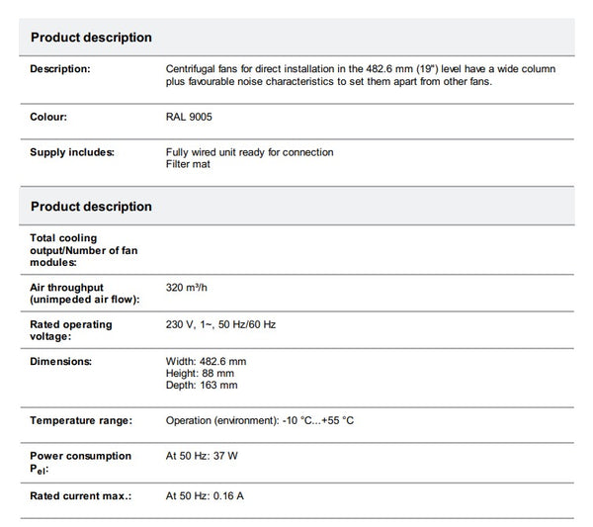Select the operation environment temperature value
This screenshot has width=593, height=527.
pyautogui.click(x=260, y=420)
